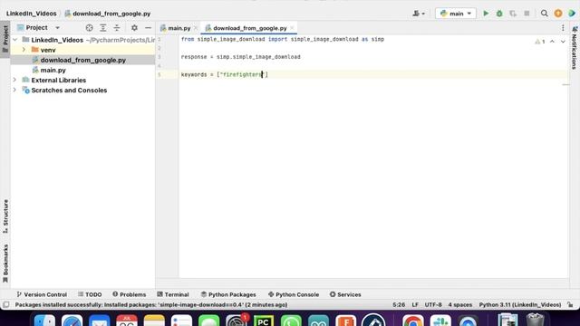
Task: Expand Scratches and Consoles node
Action: pyautogui.click(x=14, y=90)
